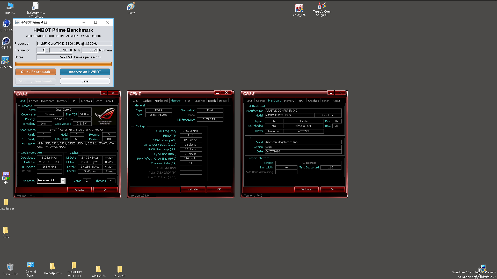Open New folder on desktop
Screen dimensions: 497x279
point(6,204)
